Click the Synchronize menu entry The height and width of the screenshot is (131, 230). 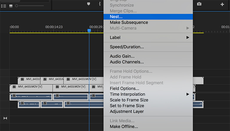148,5
